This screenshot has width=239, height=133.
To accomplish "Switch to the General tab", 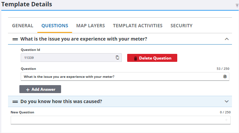I will coord(23,26).
